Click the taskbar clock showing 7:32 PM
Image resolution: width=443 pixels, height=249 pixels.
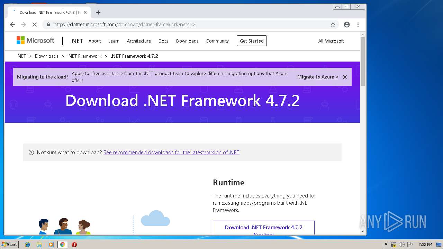click(425, 245)
